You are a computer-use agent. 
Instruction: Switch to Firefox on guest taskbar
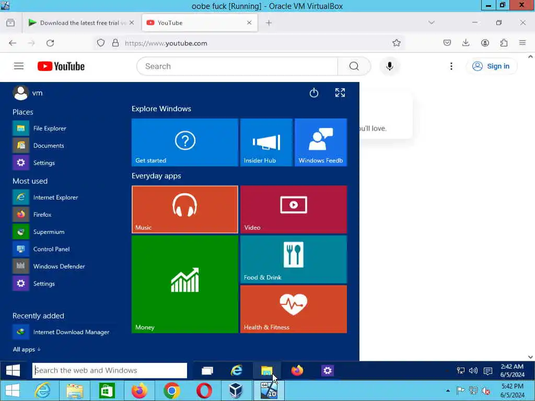pos(297,370)
